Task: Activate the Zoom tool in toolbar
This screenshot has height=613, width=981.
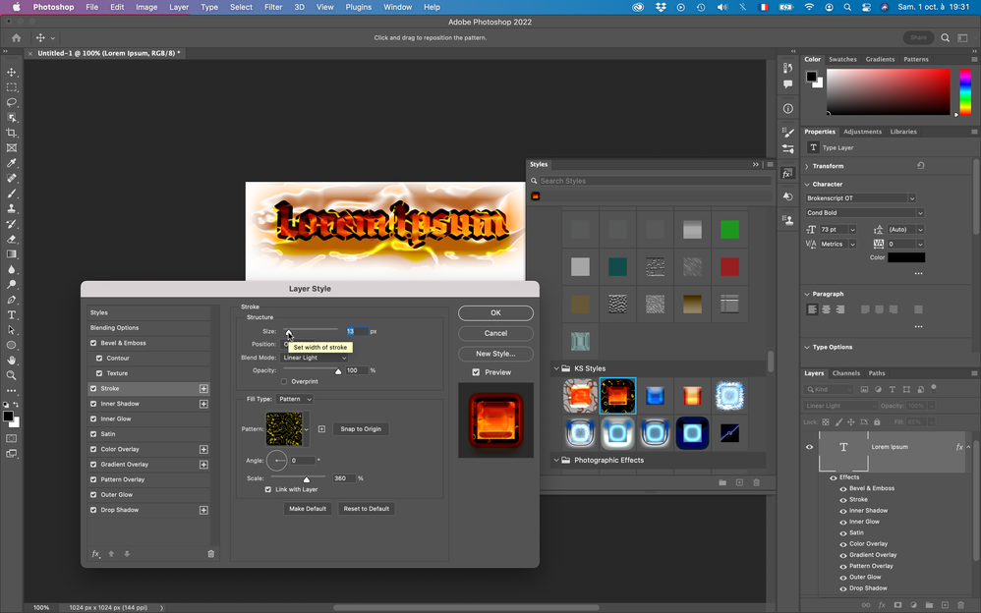Action: point(12,375)
